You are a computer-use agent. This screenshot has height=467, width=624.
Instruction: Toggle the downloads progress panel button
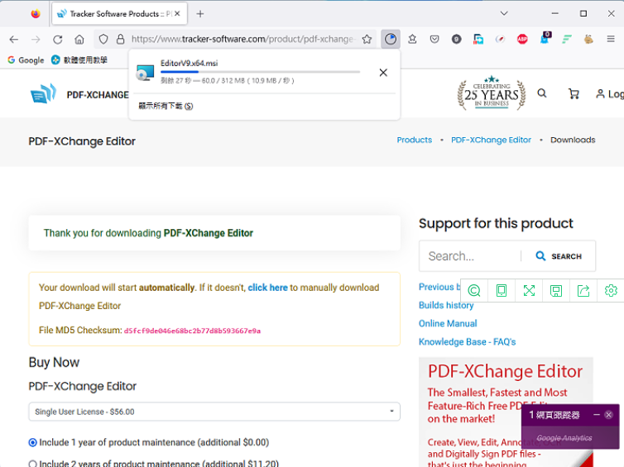coord(391,39)
